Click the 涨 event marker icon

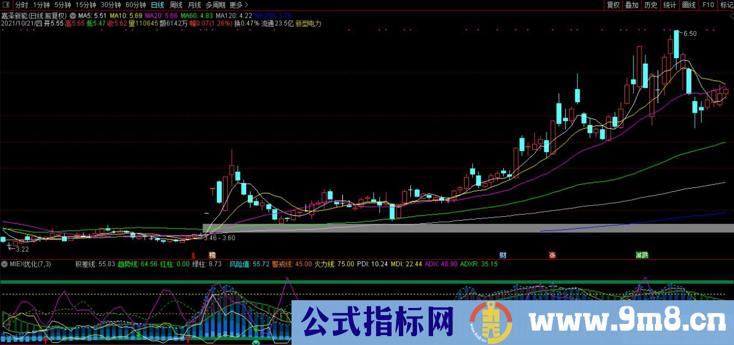coord(552,255)
